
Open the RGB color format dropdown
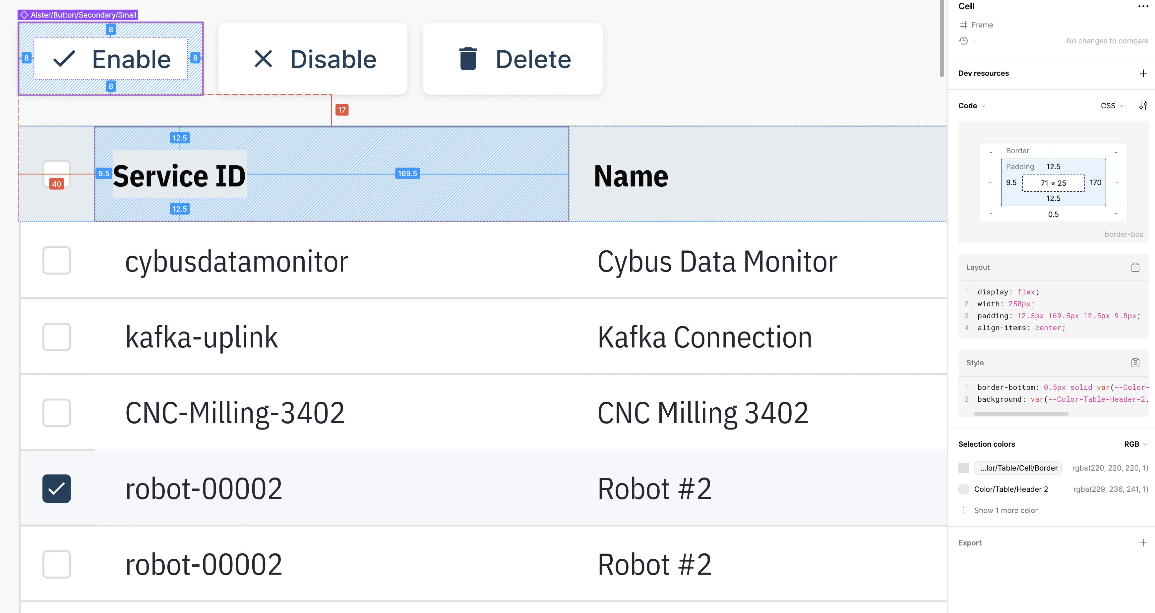pyautogui.click(x=1135, y=444)
